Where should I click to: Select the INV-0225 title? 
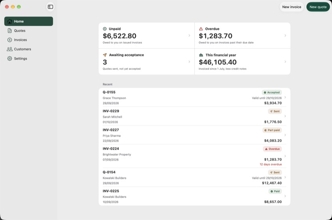click(111, 191)
